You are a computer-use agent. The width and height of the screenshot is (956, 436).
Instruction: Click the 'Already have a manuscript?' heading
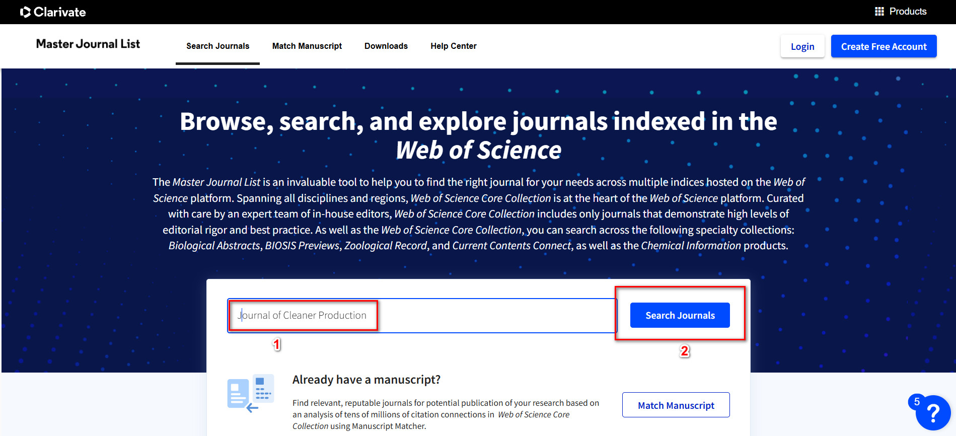coord(366,380)
